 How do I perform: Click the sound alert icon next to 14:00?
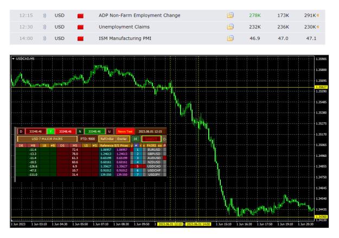click(x=44, y=38)
